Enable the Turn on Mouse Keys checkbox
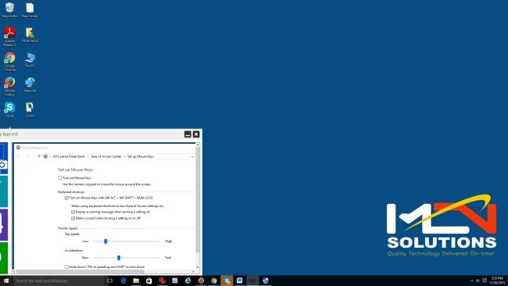Image resolution: width=508 pixels, height=286 pixels. 59,178
